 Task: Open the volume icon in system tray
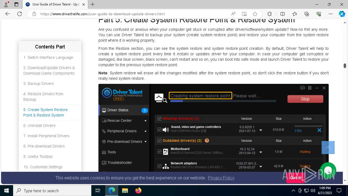313,191
